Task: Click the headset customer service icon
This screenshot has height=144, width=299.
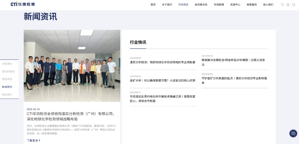Action: point(293,5)
